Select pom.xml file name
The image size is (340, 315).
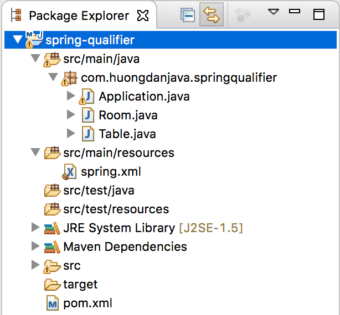pyautogui.click(x=87, y=303)
